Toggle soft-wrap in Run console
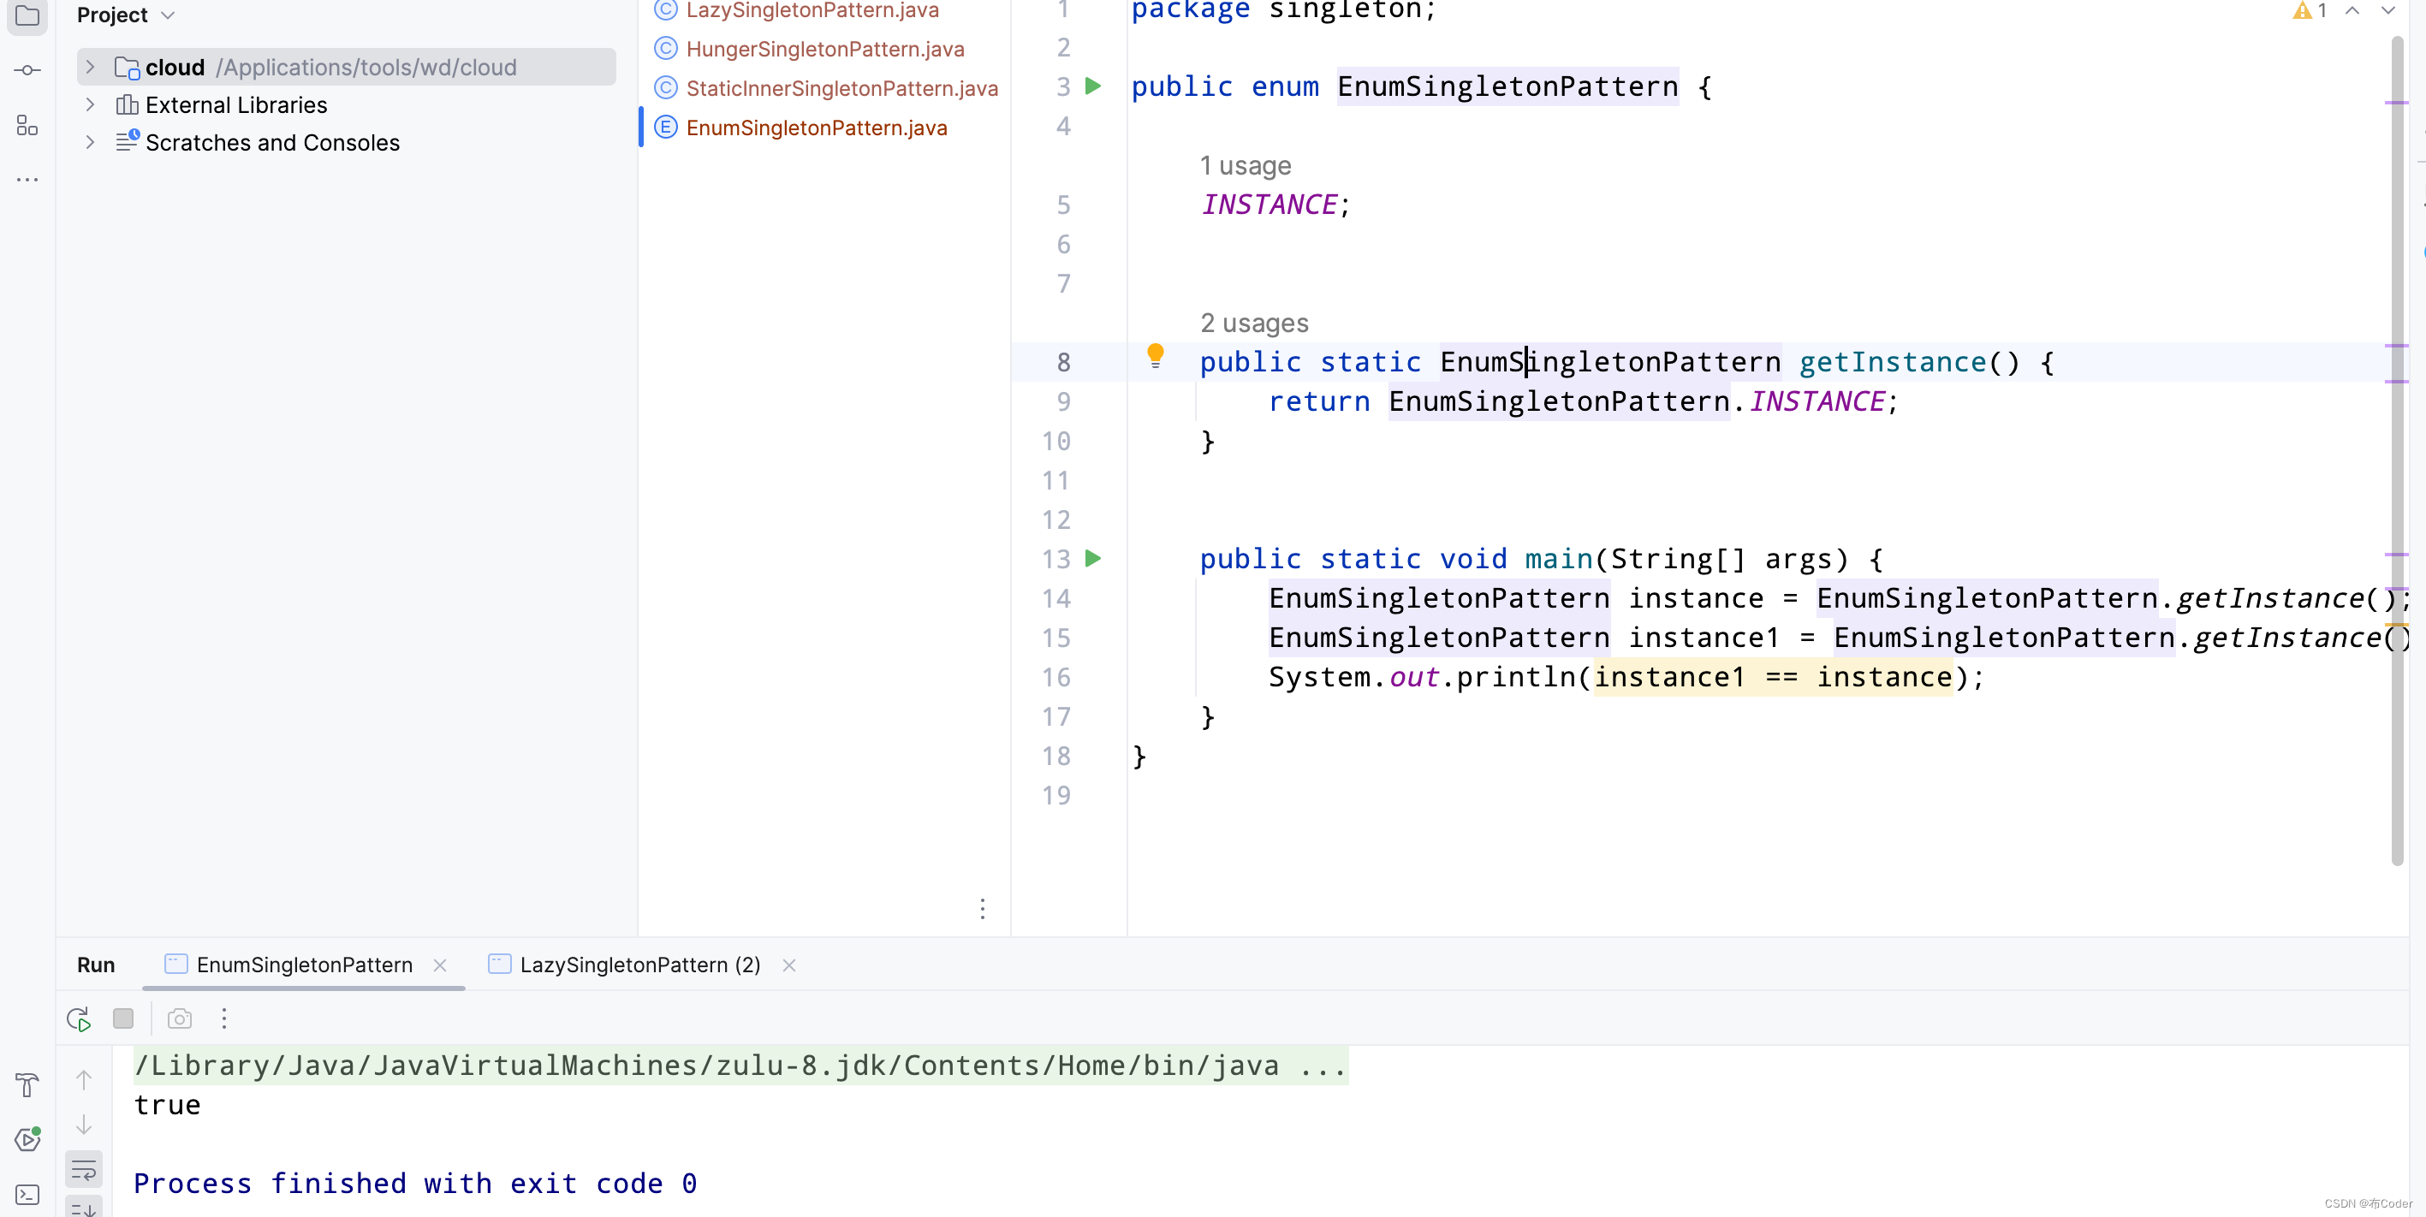The image size is (2426, 1217). 84,1170
